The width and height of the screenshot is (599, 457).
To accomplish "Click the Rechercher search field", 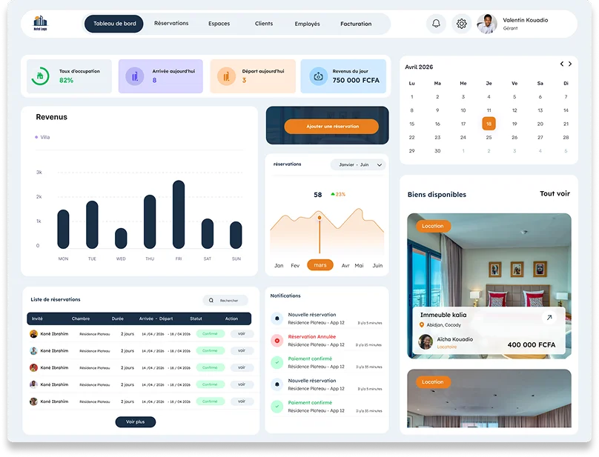I will [229, 301].
